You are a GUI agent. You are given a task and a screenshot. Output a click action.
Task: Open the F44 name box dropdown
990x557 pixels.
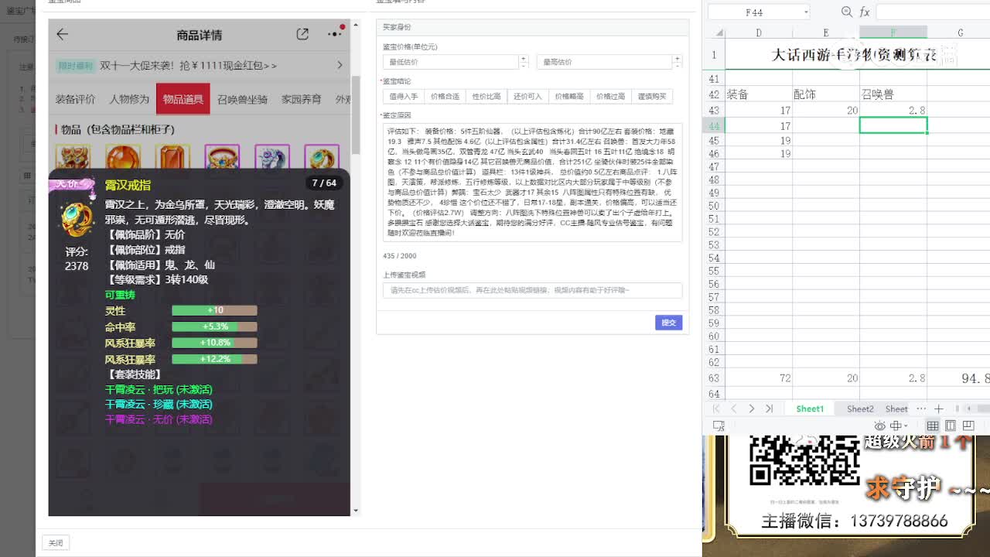(806, 12)
